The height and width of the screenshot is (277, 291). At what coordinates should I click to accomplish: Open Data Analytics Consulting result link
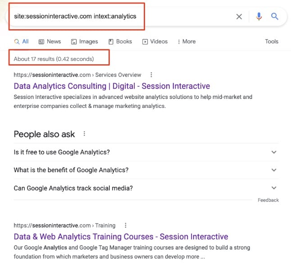[112, 86]
